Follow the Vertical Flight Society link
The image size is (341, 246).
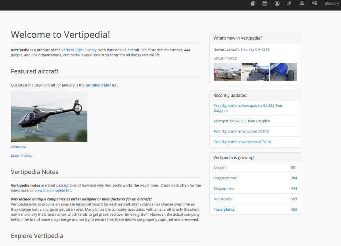point(79,50)
